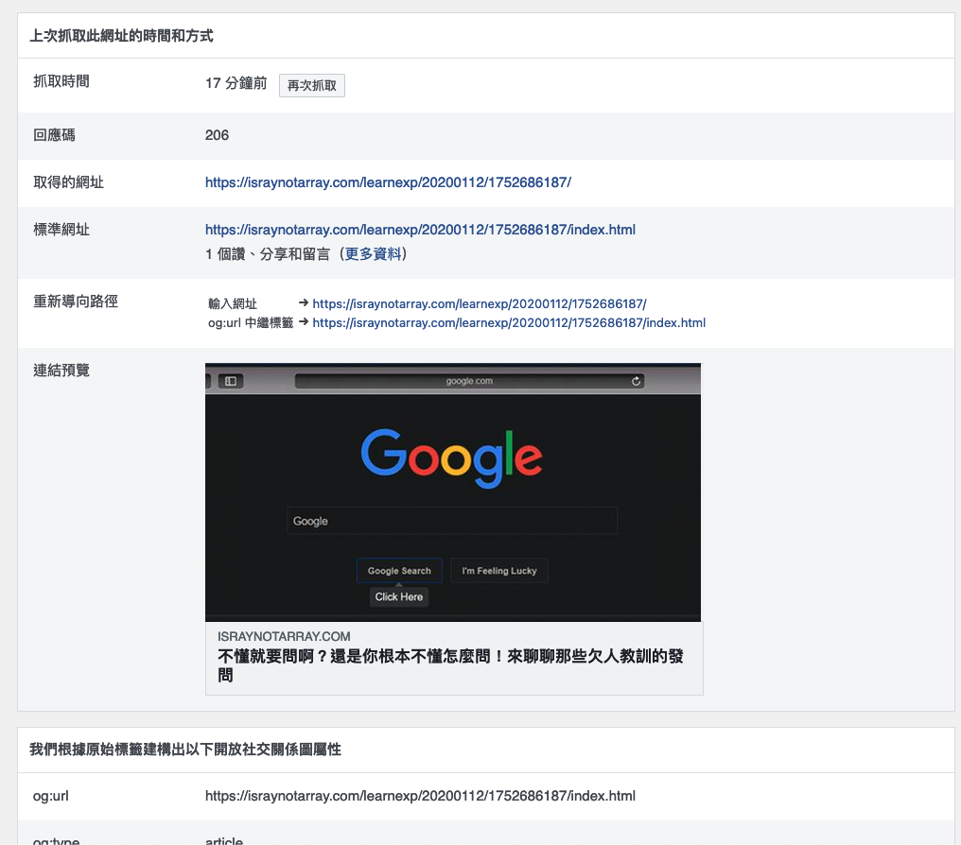The image size is (961, 845).
Task: Click the response code value 206
Action: [217, 134]
